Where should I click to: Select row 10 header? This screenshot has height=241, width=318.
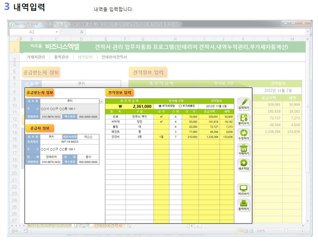(x=14, y=105)
